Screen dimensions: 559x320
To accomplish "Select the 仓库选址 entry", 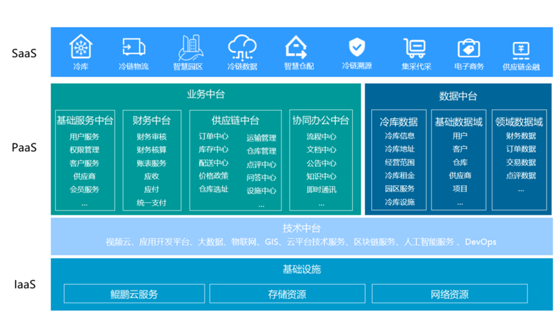I will [213, 189].
